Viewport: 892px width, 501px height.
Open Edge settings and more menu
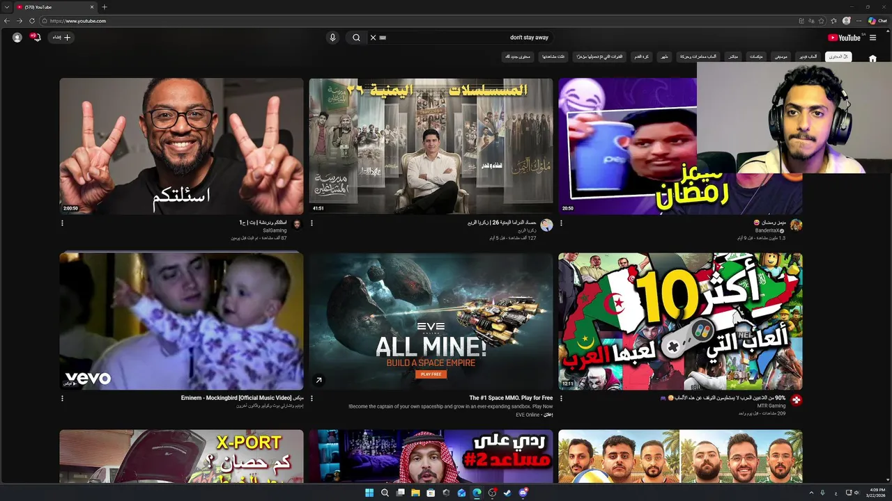(859, 21)
